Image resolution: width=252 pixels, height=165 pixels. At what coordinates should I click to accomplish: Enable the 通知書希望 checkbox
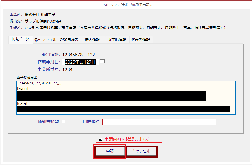[64, 122]
